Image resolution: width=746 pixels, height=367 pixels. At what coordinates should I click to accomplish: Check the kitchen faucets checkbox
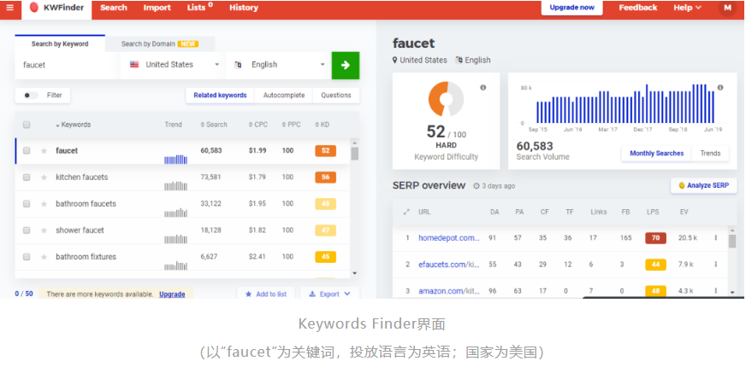point(27,178)
